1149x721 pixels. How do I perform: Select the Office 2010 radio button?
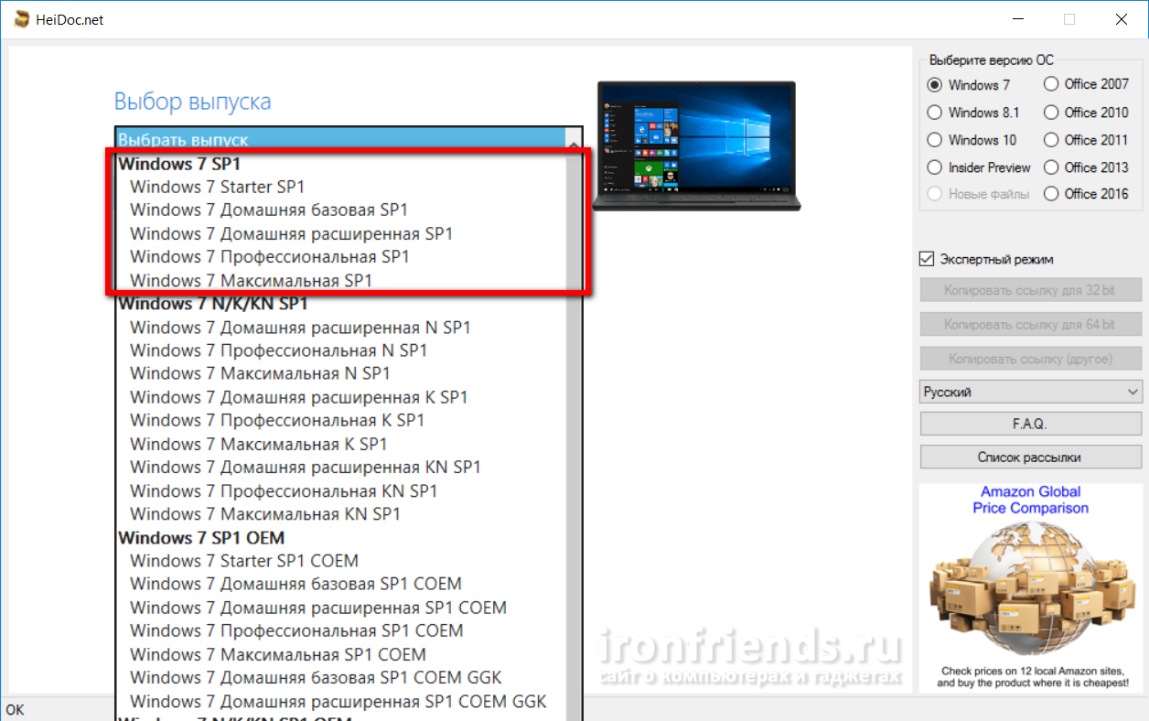pyautogui.click(x=1051, y=113)
